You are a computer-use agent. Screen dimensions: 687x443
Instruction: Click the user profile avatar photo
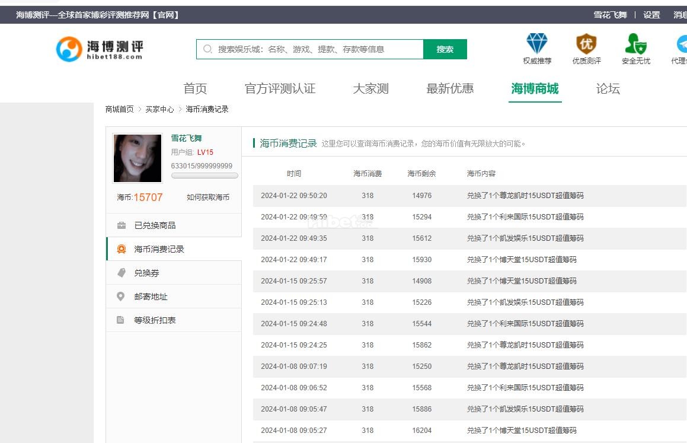(138, 158)
